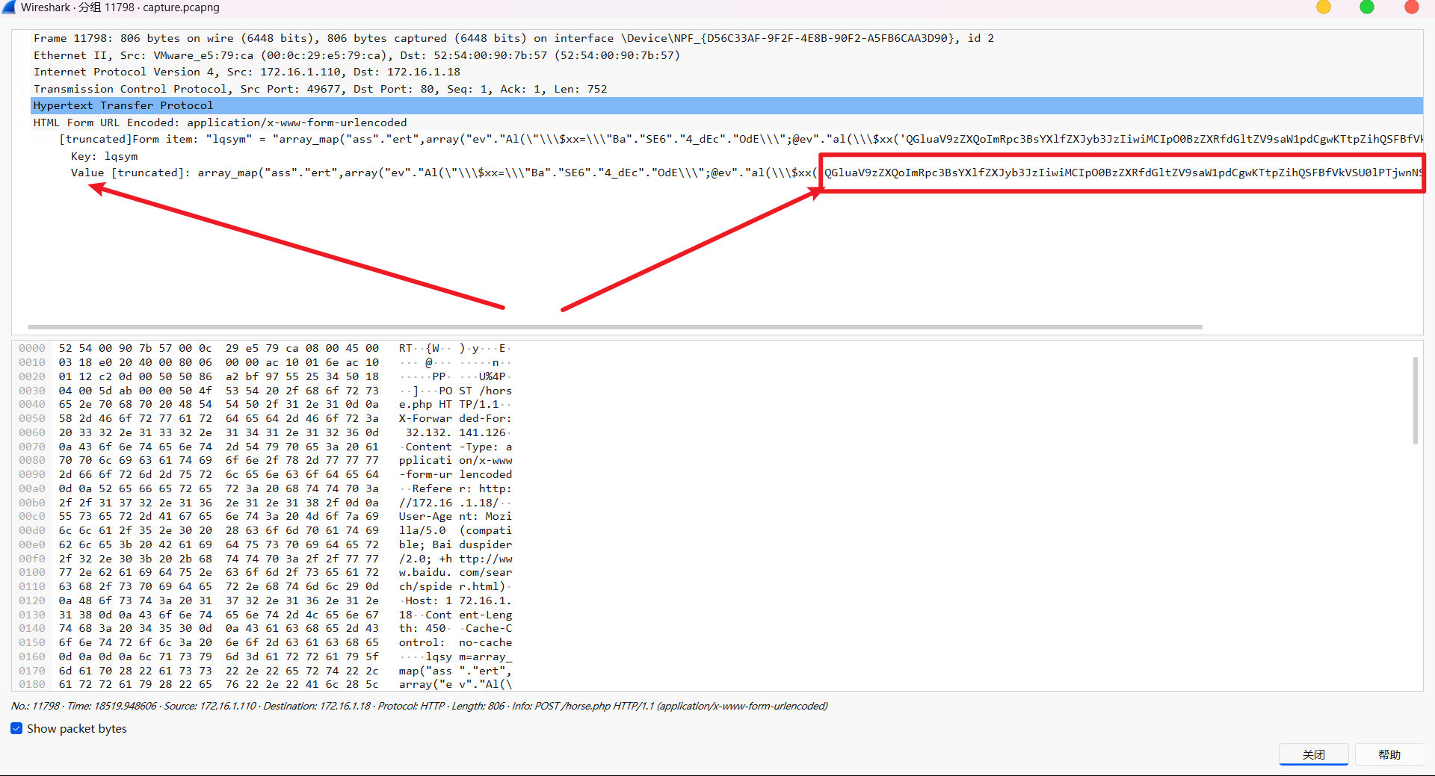
Task: Click the 关闭 (Close) button
Action: pyautogui.click(x=1314, y=754)
